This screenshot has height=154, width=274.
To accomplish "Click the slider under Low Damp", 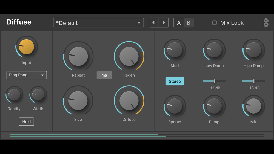I will pos(214,81).
